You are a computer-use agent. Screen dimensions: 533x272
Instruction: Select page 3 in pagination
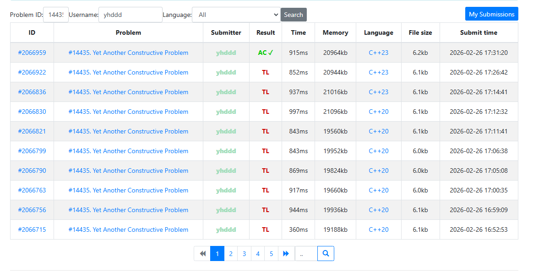pos(244,253)
